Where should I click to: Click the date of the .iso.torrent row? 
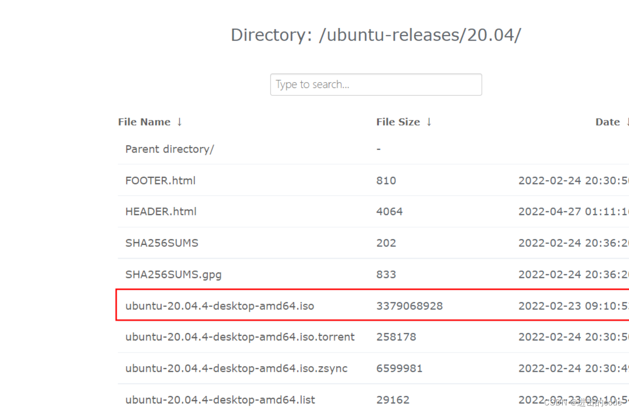573,337
